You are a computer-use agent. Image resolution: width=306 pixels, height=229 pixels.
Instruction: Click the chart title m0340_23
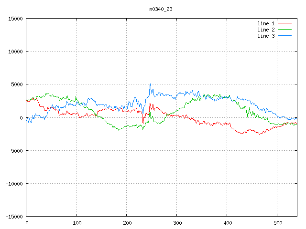click(161, 9)
